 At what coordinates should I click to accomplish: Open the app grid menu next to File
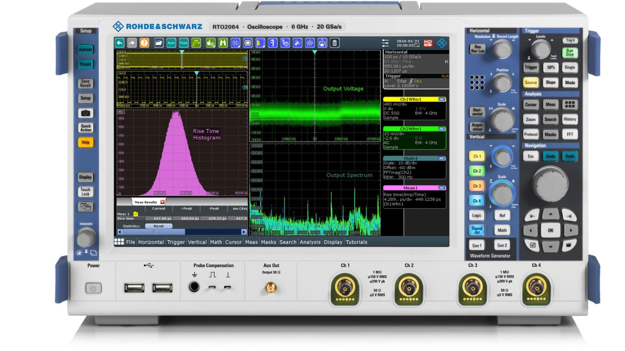119,242
